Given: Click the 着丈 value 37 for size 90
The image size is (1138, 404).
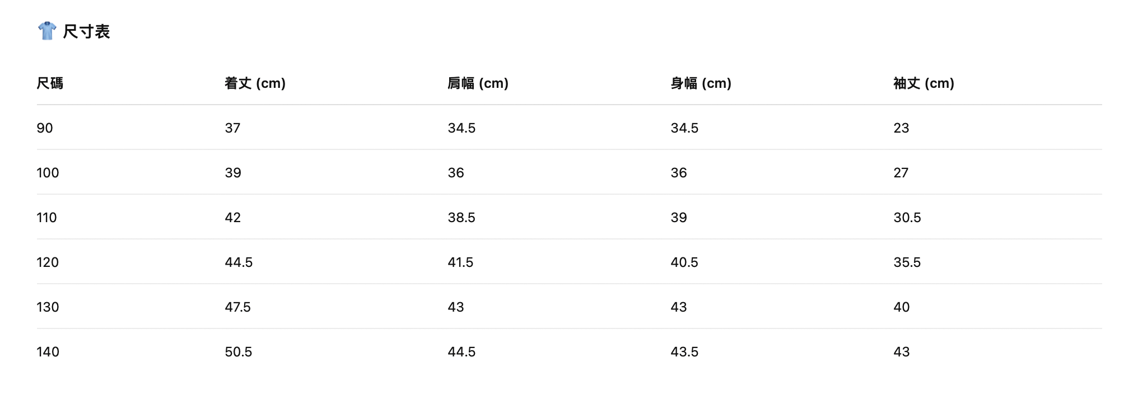Looking at the screenshot, I should tap(232, 128).
